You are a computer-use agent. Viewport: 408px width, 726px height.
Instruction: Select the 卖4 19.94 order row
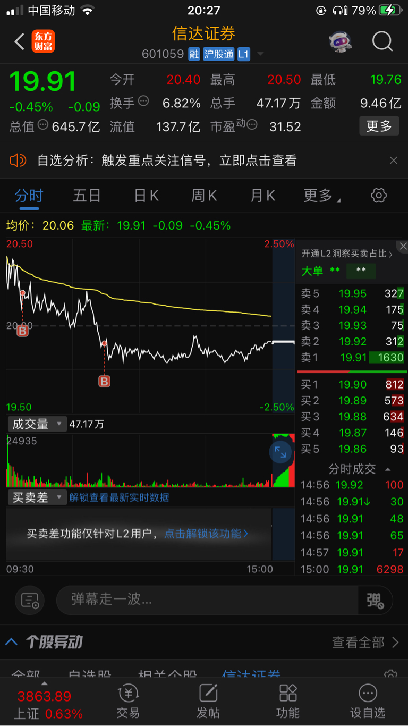(x=352, y=309)
